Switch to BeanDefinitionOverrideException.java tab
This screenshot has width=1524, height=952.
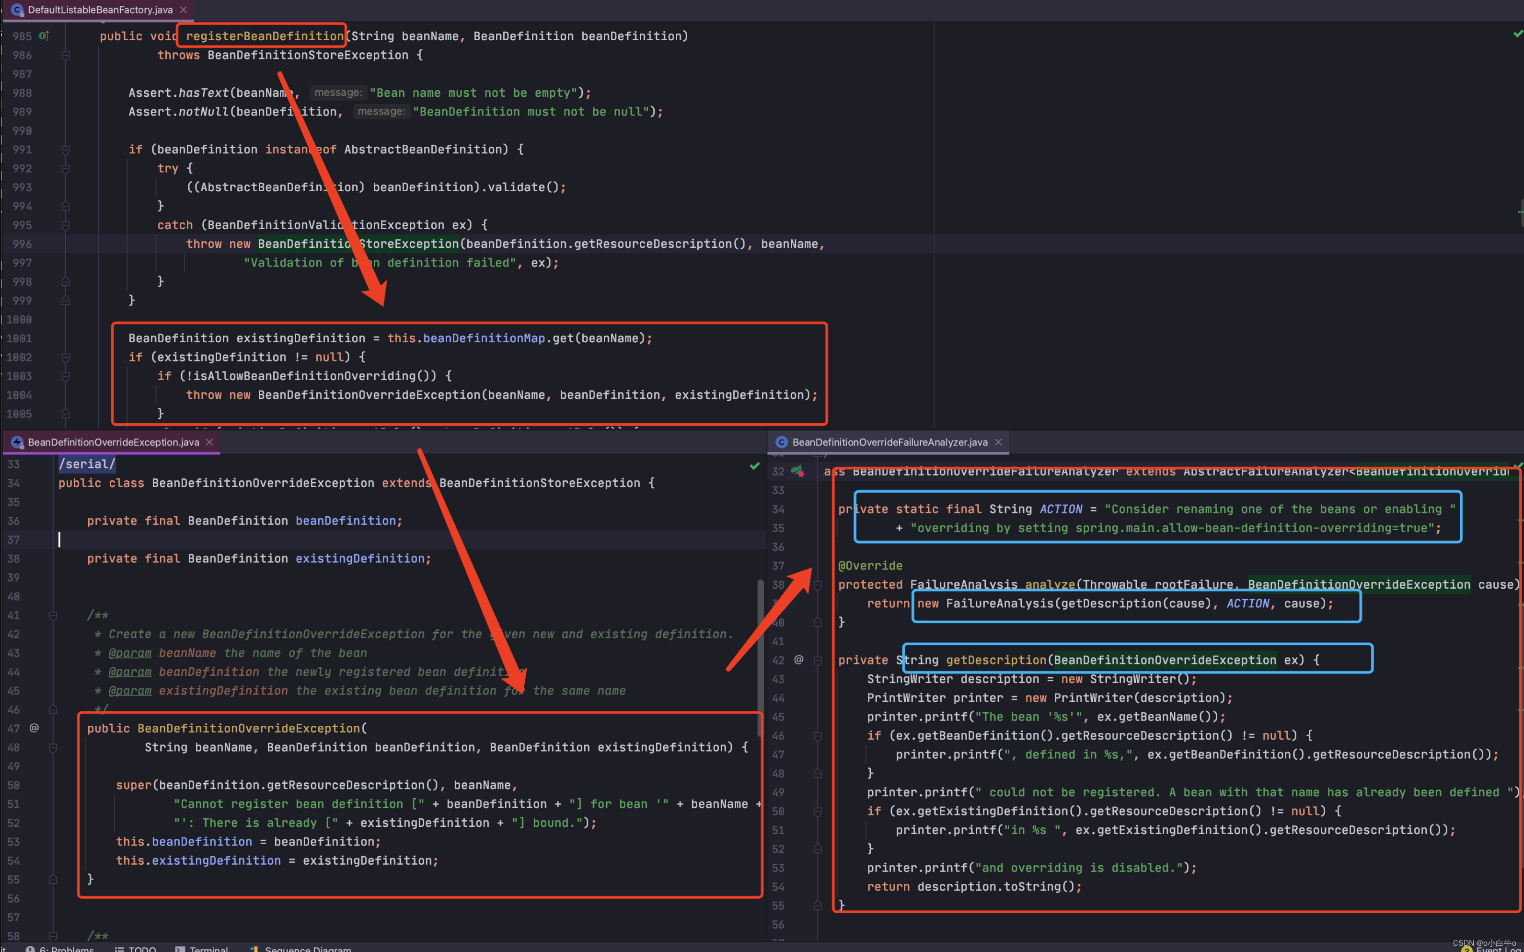pyautogui.click(x=113, y=442)
